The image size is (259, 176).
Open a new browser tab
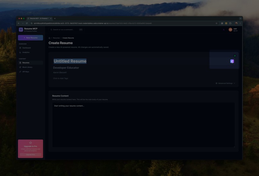tap(55, 19)
